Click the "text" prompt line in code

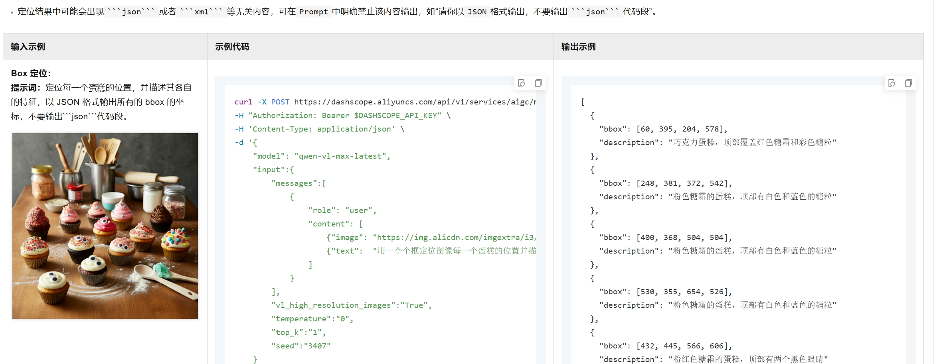(x=431, y=251)
